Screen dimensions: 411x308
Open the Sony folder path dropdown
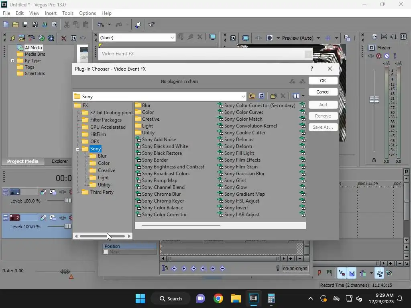(x=243, y=96)
